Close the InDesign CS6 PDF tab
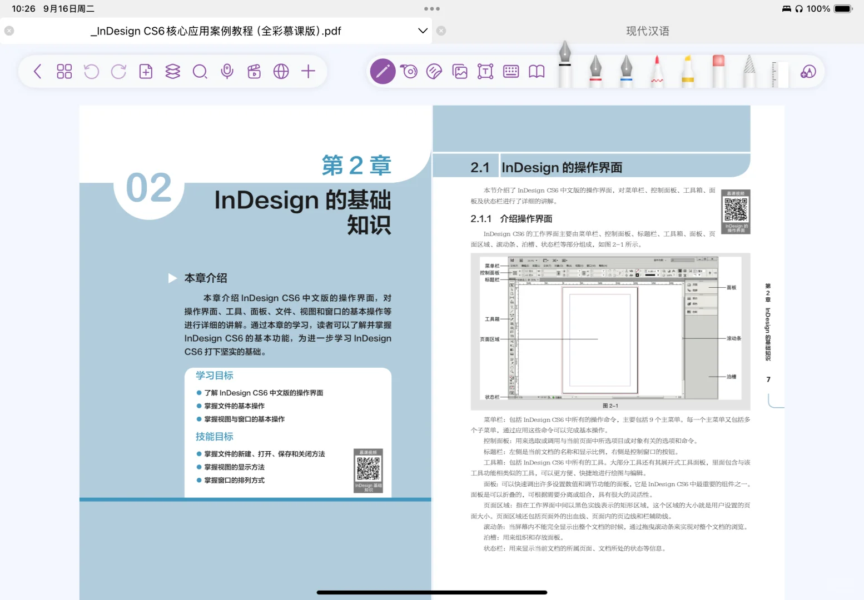Viewport: 864px width, 600px height. click(9, 31)
